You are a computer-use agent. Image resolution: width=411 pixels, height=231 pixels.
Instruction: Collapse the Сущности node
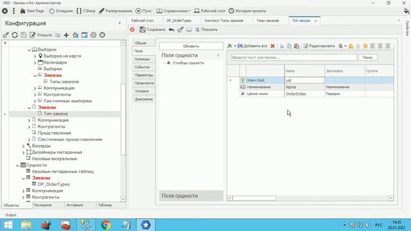[x=17, y=166]
